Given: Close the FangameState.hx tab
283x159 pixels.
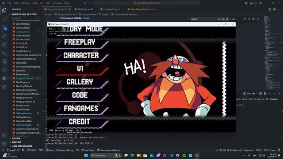Looking at the screenshot, I should point(69,9).
